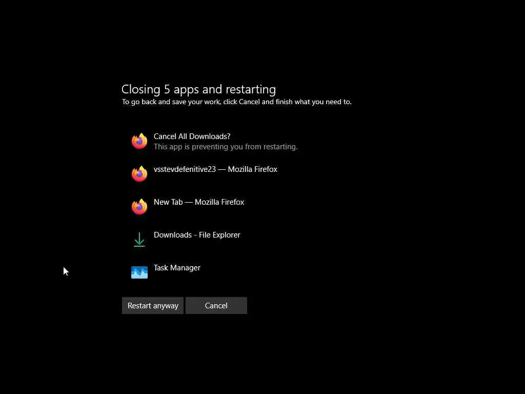The height and width of the screenshot is (394, 525).
Task: Click 'Closing 5 apps and restarting' heading
Action: 198,89
